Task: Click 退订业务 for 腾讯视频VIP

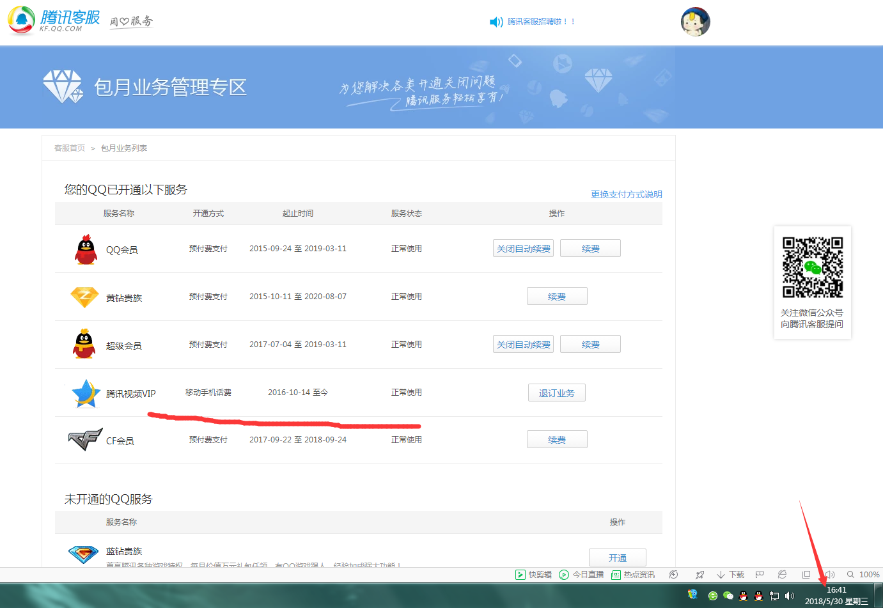Action: click(557, 393)
